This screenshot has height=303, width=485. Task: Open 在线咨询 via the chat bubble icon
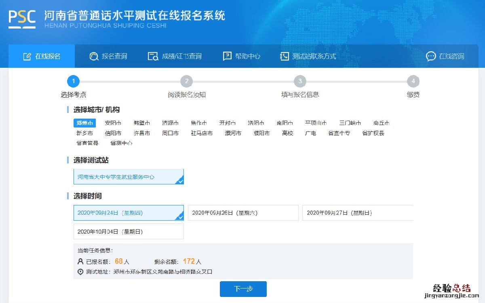pyautogui.click(x=431, y=56)
